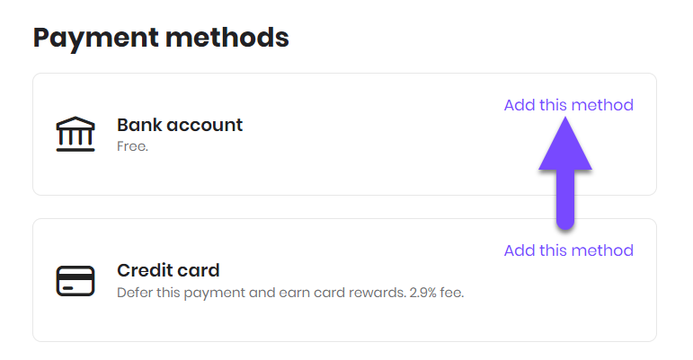
Task: Click the word "Defer" in the card description
Action: 130,293
